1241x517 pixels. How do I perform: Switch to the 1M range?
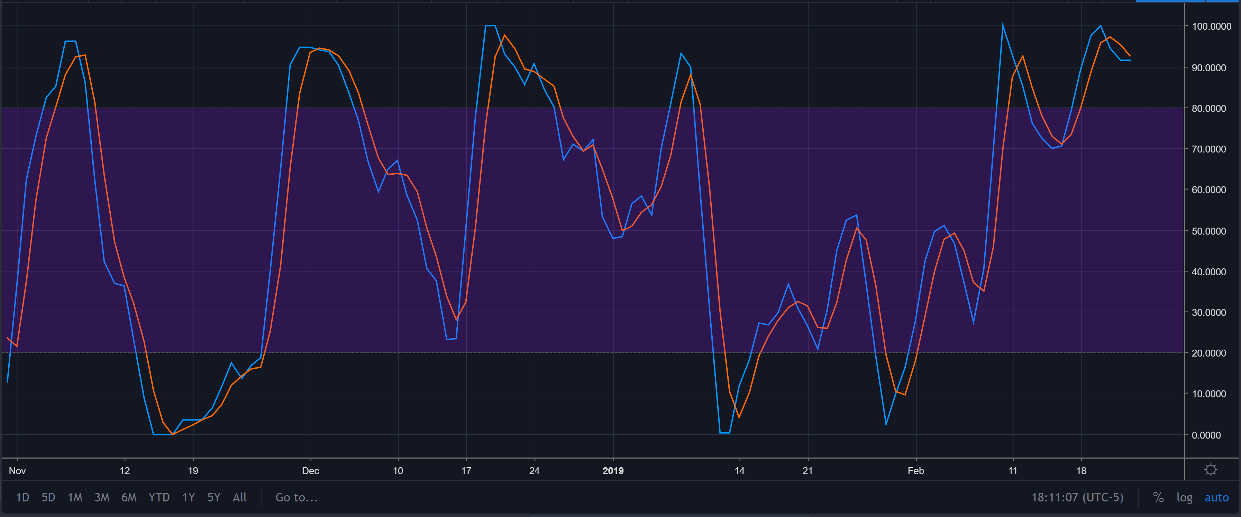[x=75, y=498]
